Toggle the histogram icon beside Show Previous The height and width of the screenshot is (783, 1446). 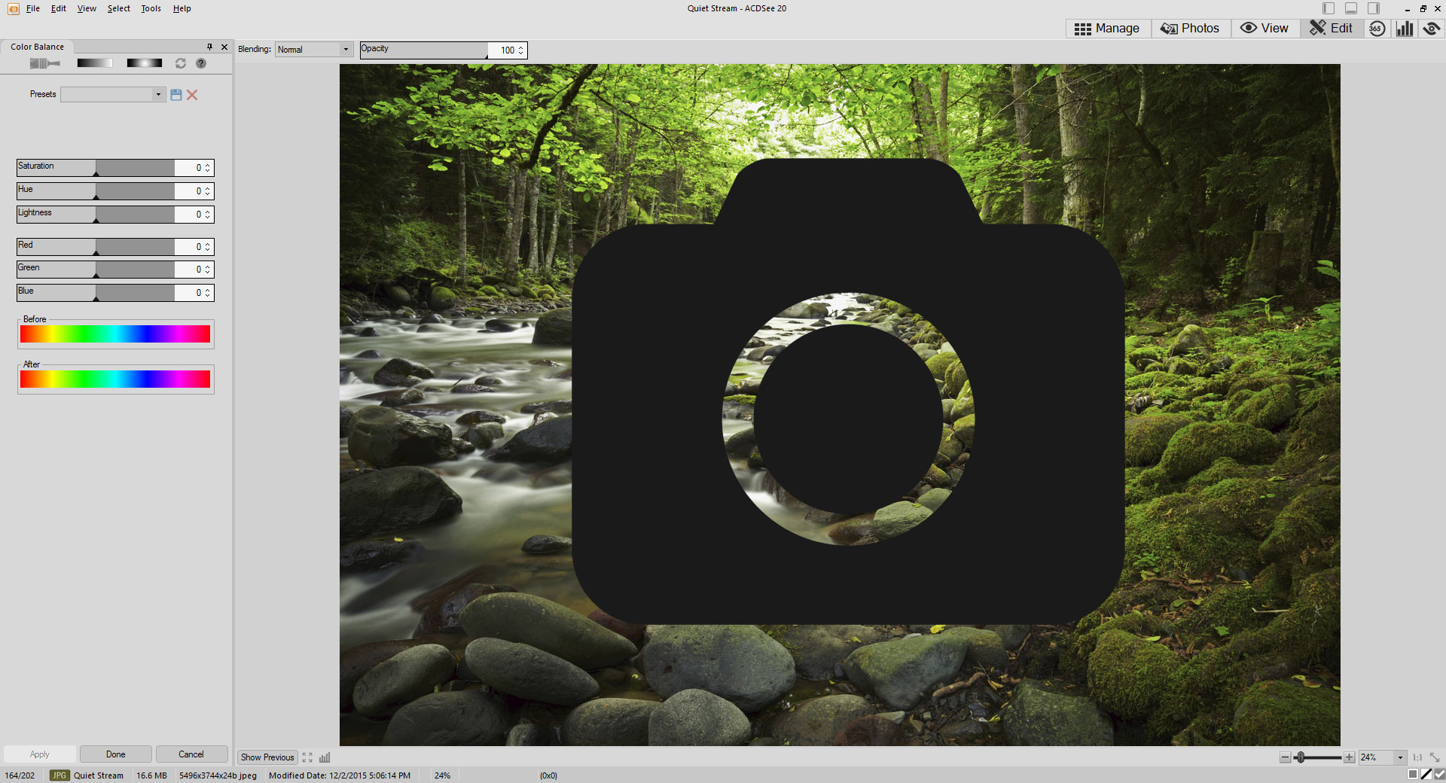[x=325, y=757]
